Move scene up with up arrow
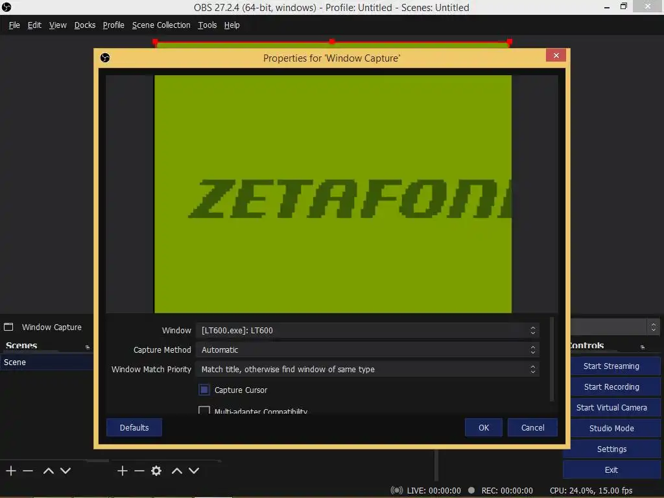664x498 pixels. click(48, 471)
